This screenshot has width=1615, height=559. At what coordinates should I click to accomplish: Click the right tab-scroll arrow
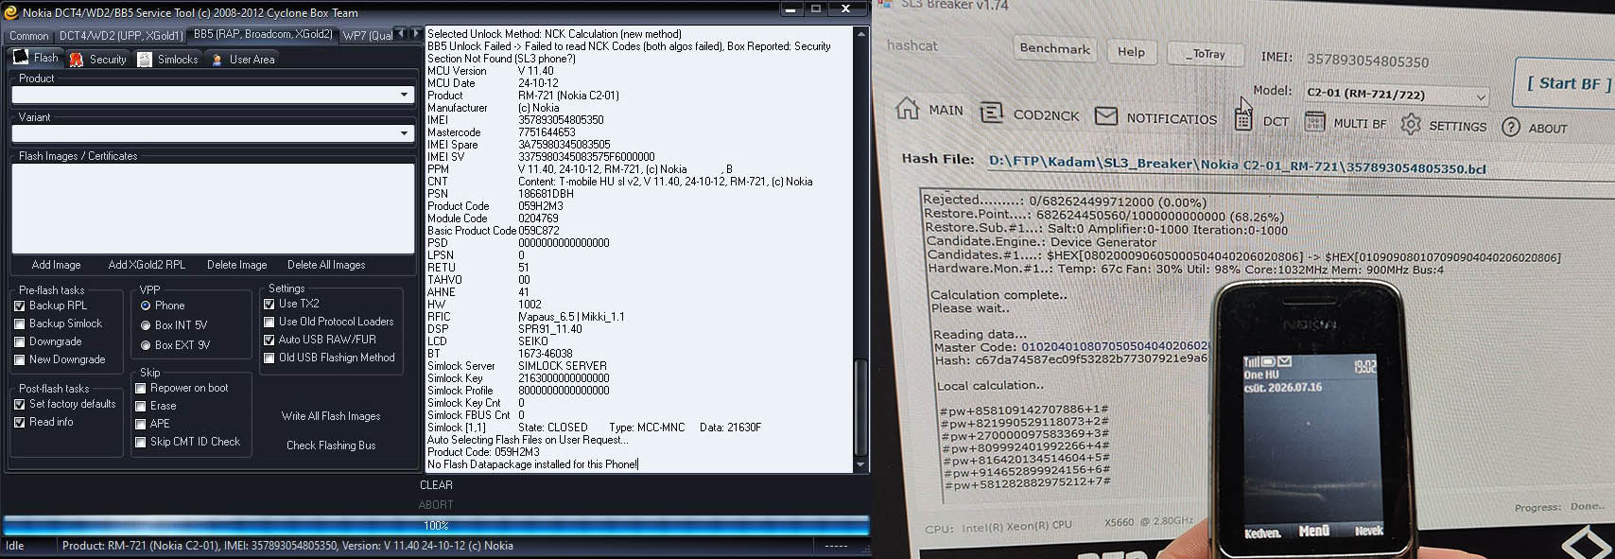click(415, 34)
